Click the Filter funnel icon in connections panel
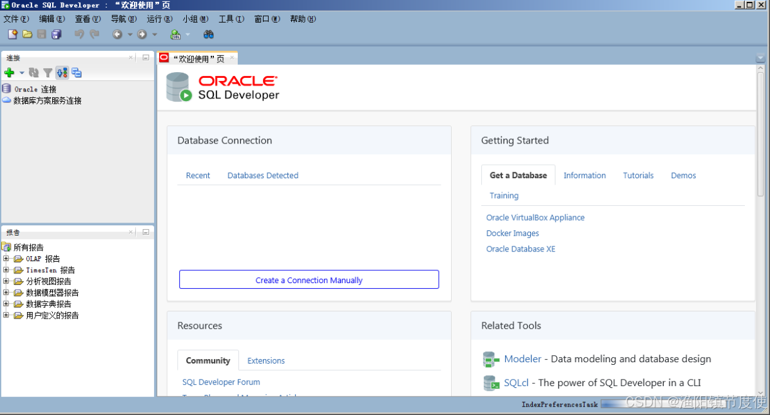The image size is (770, 415). click(x=48, y=73)
